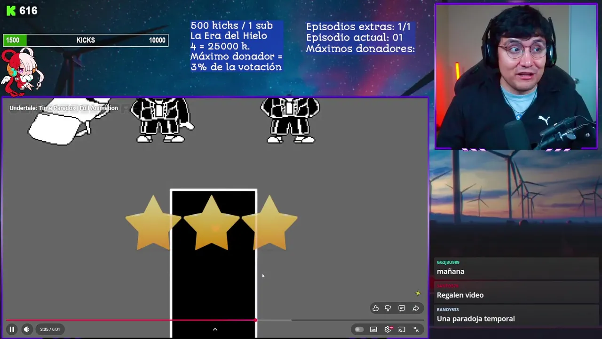Click the green Kick logo icon
Viewport: 602px width, 339px height.
tap(11, 10)
